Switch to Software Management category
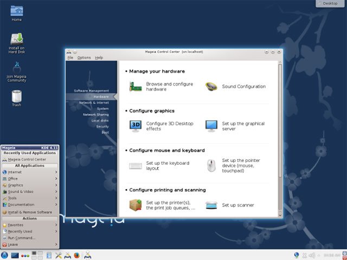Viewport: 347px width, 260px height. point(91,90)
